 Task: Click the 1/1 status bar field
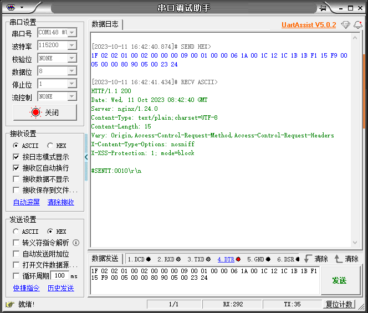(173, 304)
